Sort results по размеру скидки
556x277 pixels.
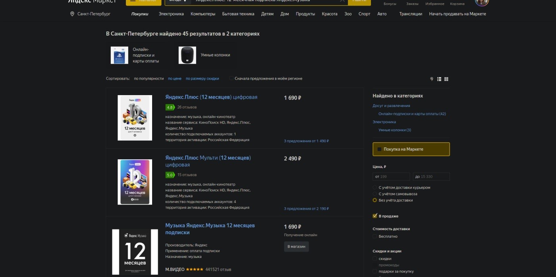coord(203,78)
